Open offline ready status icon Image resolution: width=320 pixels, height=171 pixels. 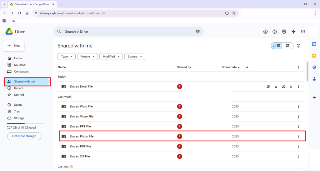pyautogui.click(x=266, y=32)
